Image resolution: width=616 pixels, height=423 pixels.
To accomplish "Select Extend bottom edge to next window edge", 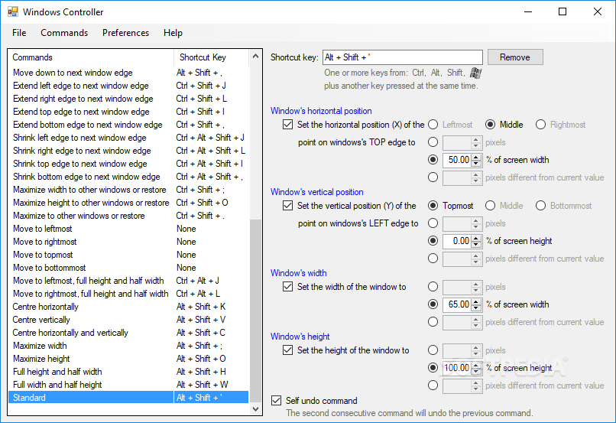I will click(128, 125).
